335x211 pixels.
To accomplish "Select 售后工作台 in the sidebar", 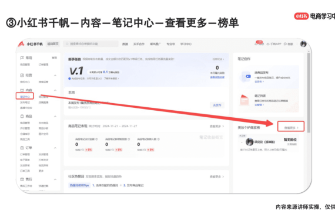I will click(26, 186).
